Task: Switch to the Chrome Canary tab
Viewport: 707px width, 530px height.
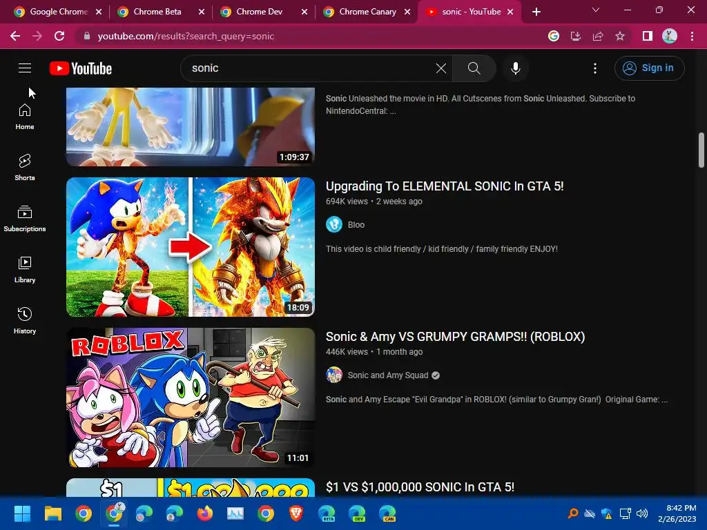Action: [367, 12]
